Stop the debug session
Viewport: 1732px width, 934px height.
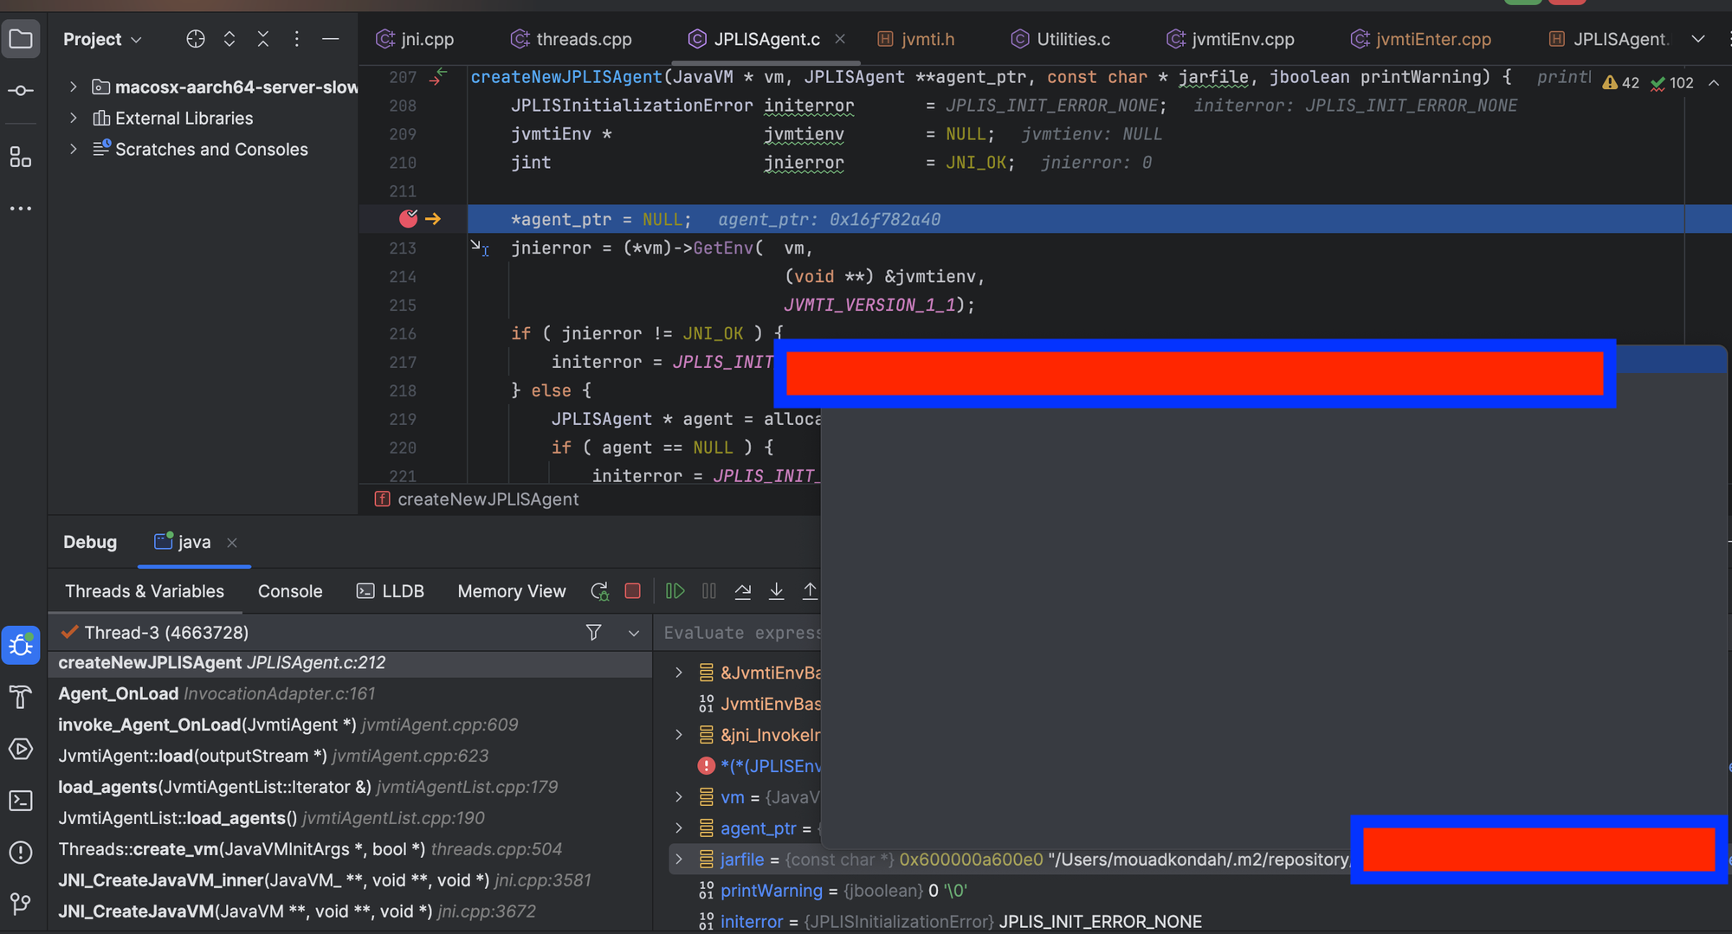pyautogui.click(x=633, y=591)
